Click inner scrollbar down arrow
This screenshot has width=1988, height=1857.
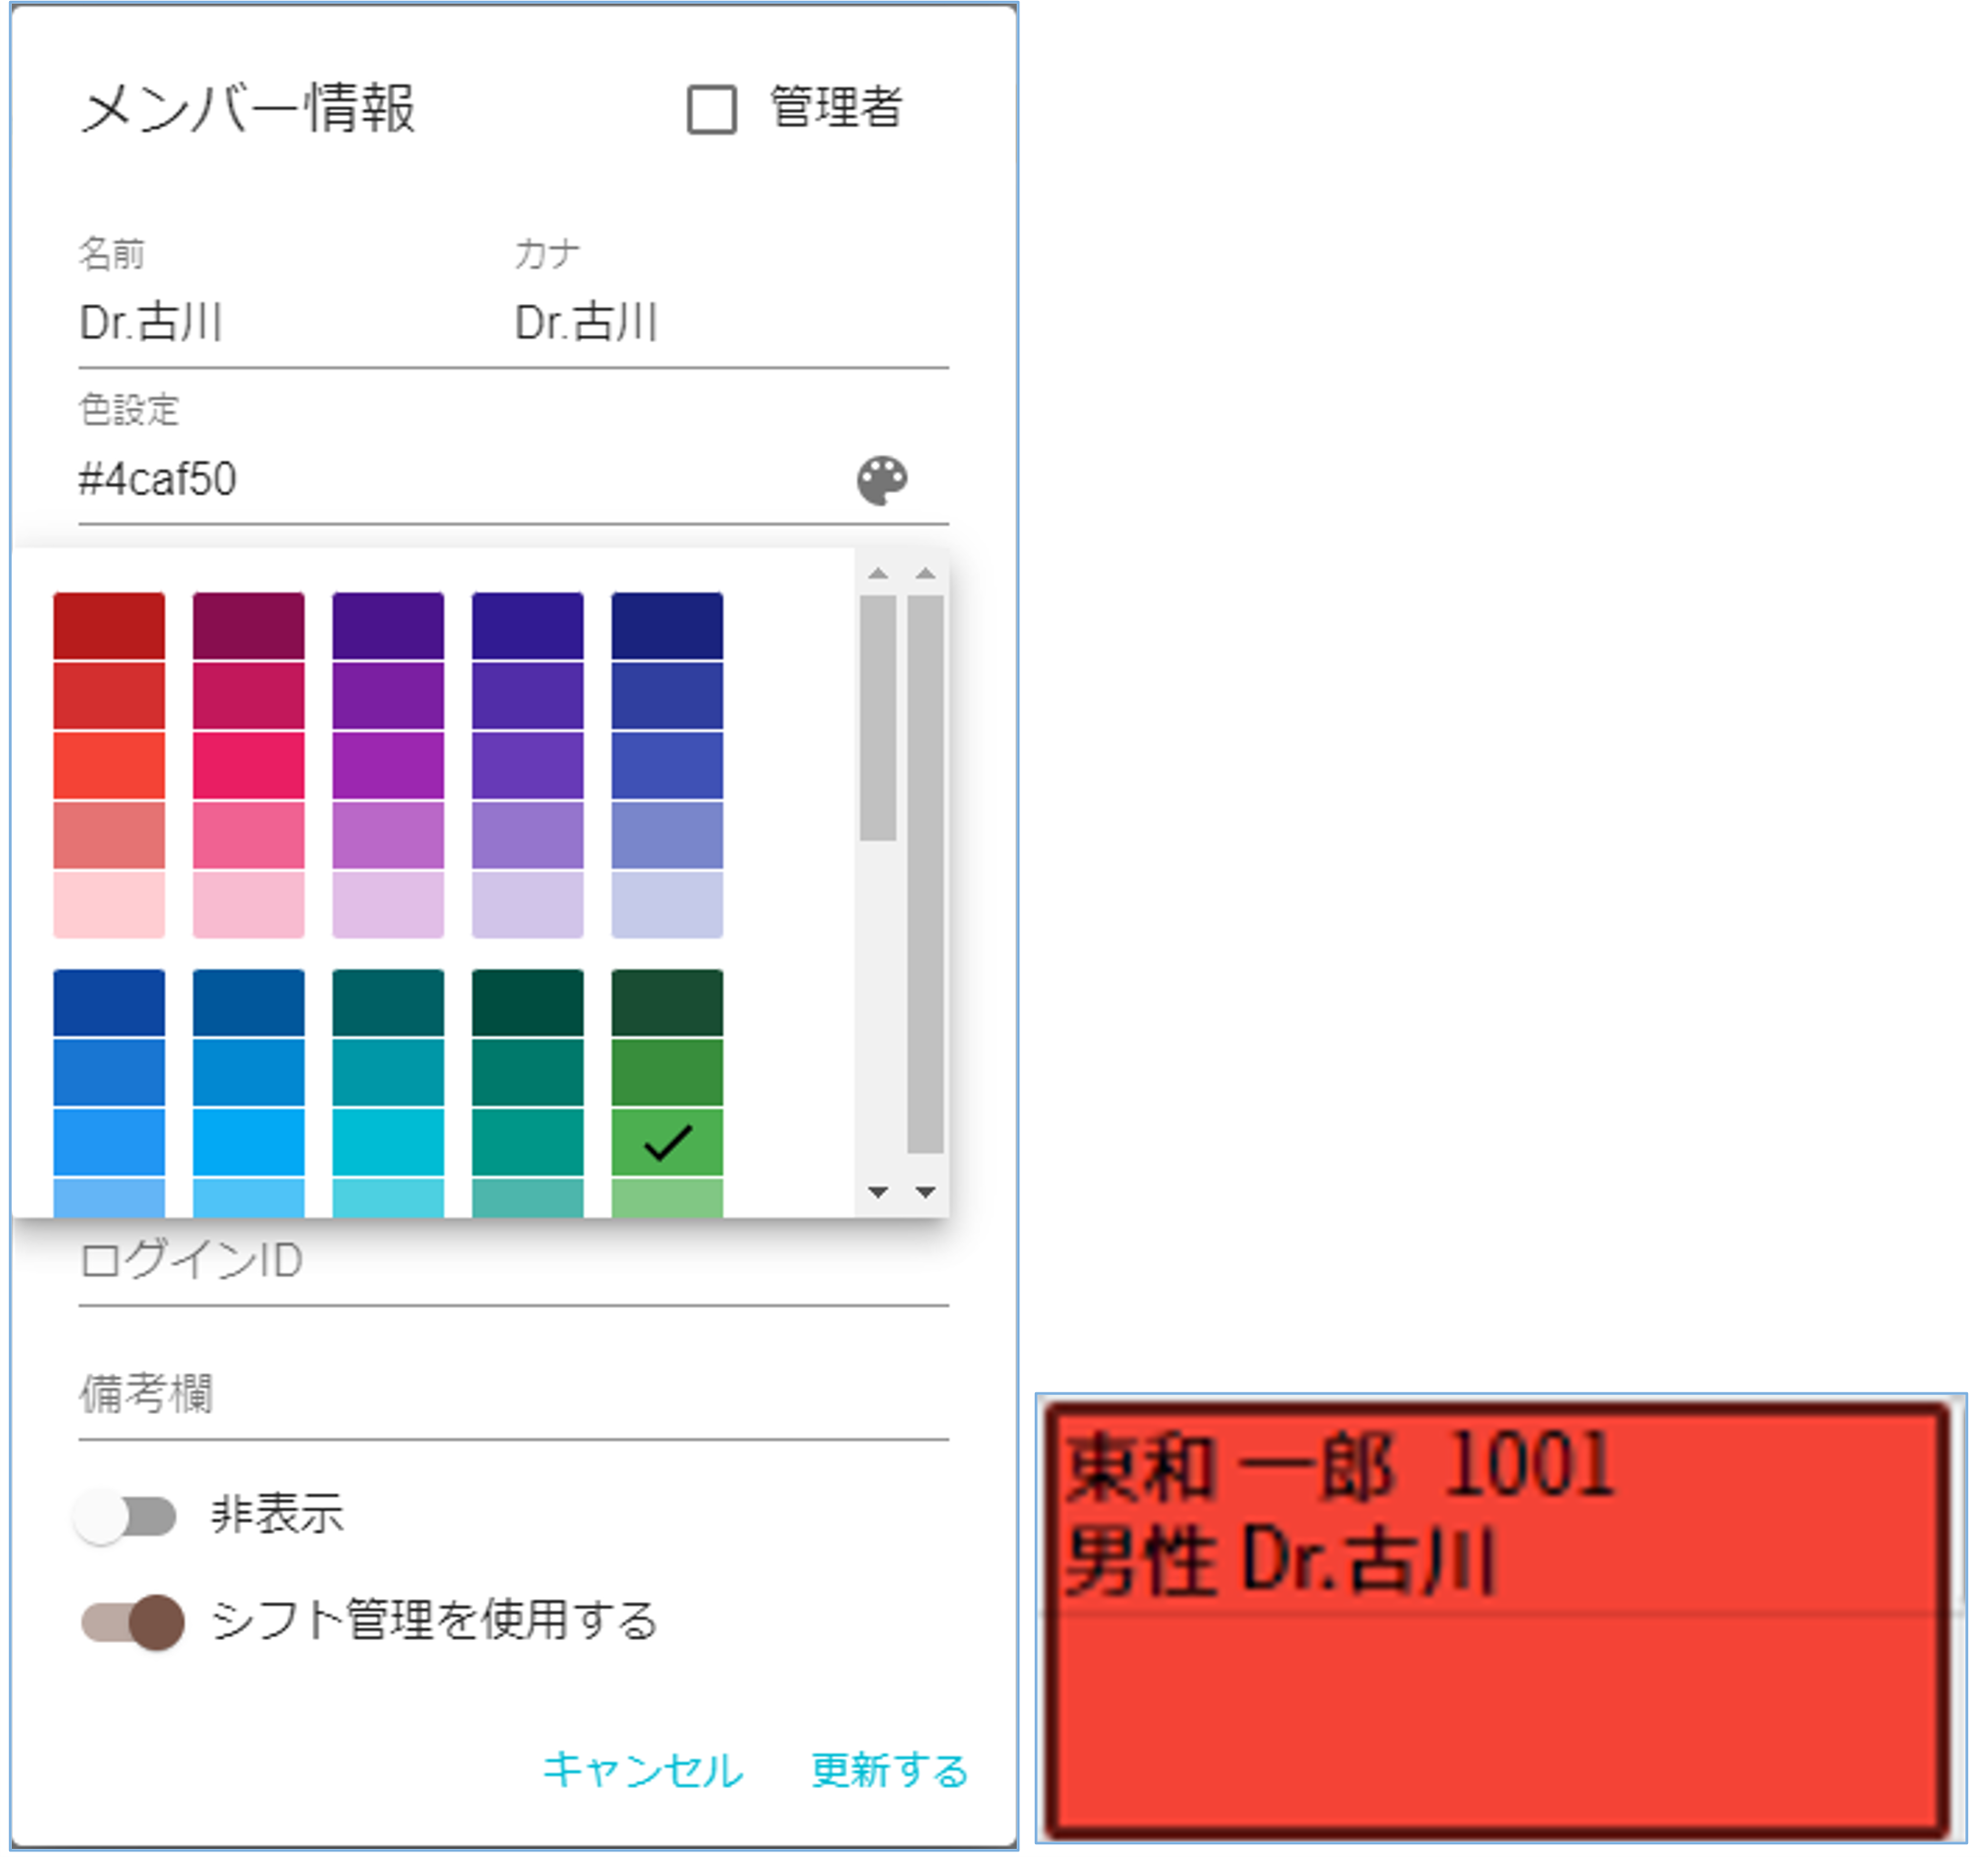click(x=878, y=1191)
